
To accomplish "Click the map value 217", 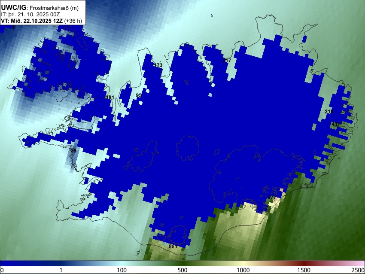I will [x=227, y=61].
